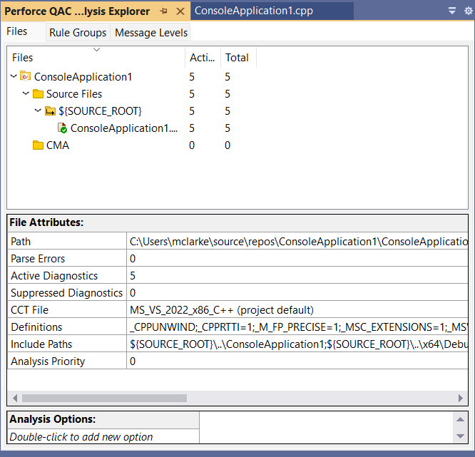The width and height of the screenshot is (475, 457).
Task: Switch to the Message Levels tab
Action: point(151,33)
